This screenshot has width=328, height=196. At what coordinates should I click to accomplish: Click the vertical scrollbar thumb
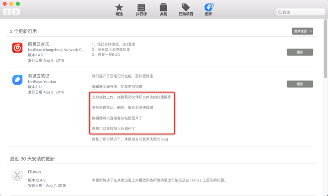pyautogui.click(x=326, y=48)
